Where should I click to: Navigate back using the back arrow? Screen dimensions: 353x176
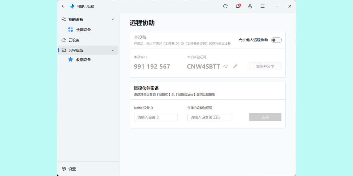(x=64, y=6)
